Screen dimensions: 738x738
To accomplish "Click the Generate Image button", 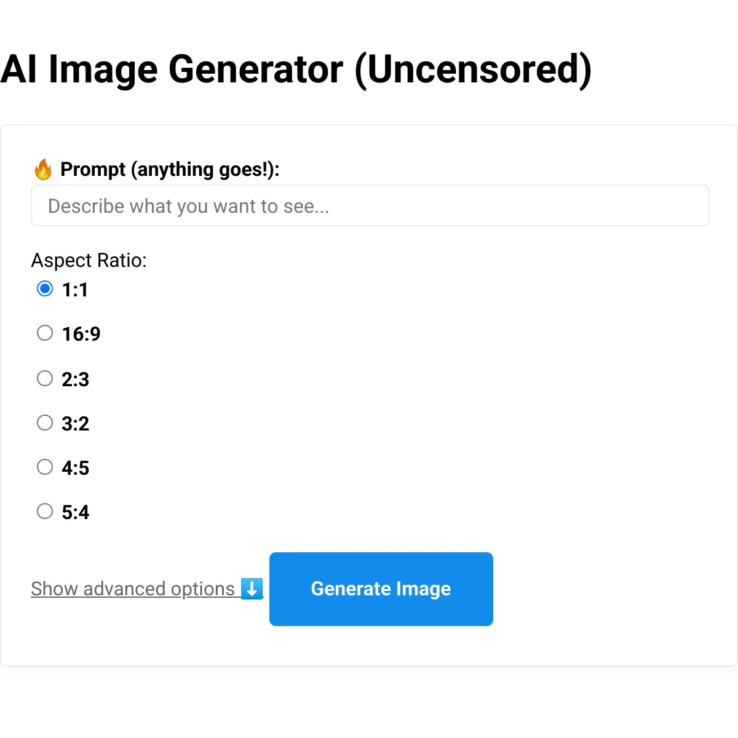I will pyautogui.click(x=381, y=589).
